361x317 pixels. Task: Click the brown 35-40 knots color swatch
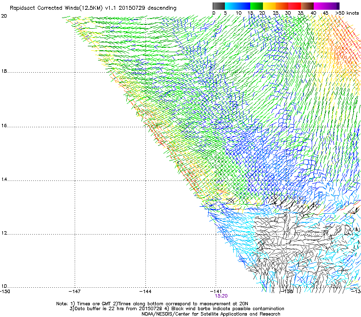307,6
